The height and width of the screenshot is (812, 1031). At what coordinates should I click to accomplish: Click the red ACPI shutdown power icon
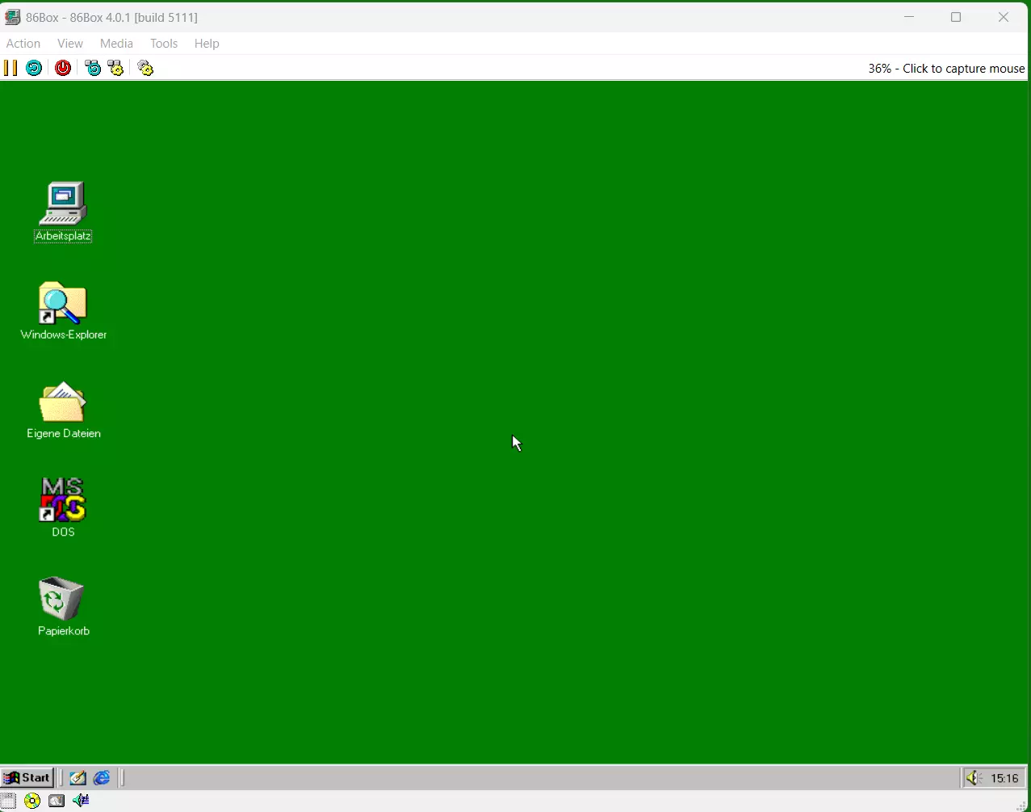pos(63,68)
